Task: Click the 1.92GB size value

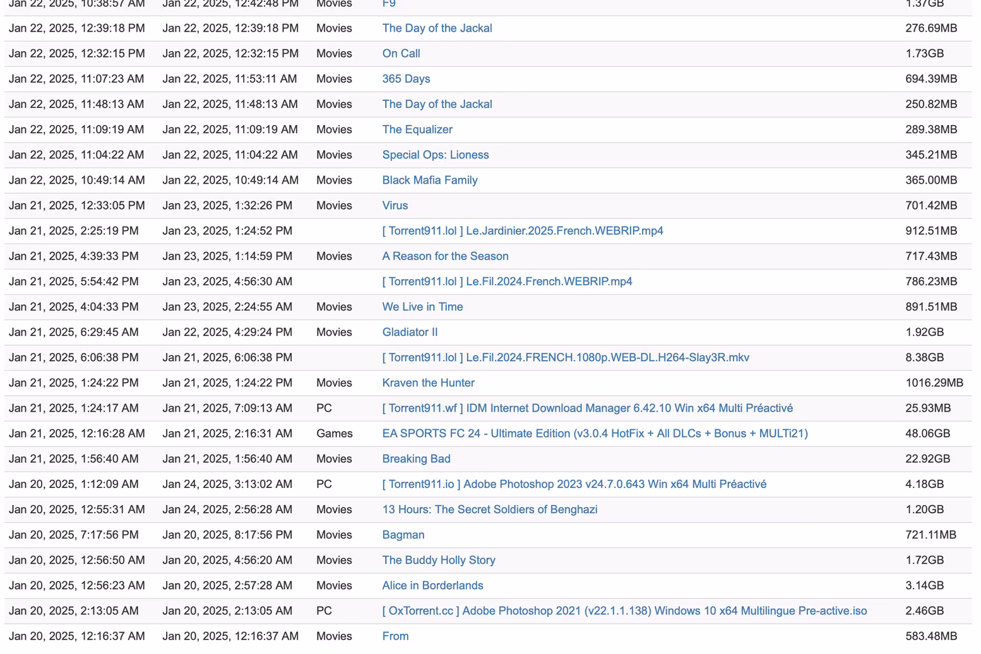Action: click(x=924, y=331)
